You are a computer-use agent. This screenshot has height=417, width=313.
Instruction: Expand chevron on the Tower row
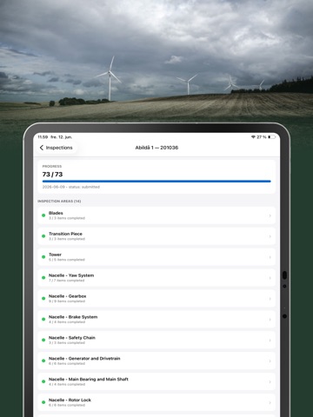coord(270,257)
